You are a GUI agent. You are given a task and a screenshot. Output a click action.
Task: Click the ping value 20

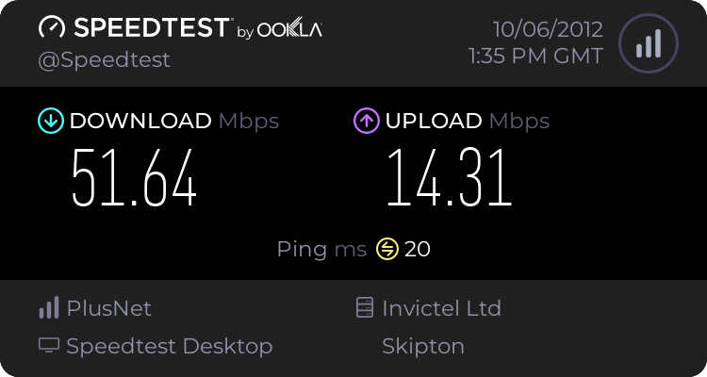click(417, 249)
